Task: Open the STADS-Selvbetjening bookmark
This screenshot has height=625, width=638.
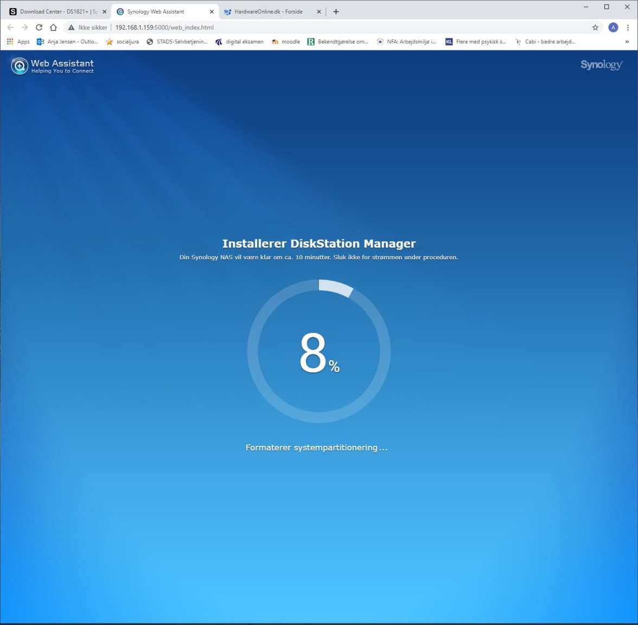Action: pos(177,41)
